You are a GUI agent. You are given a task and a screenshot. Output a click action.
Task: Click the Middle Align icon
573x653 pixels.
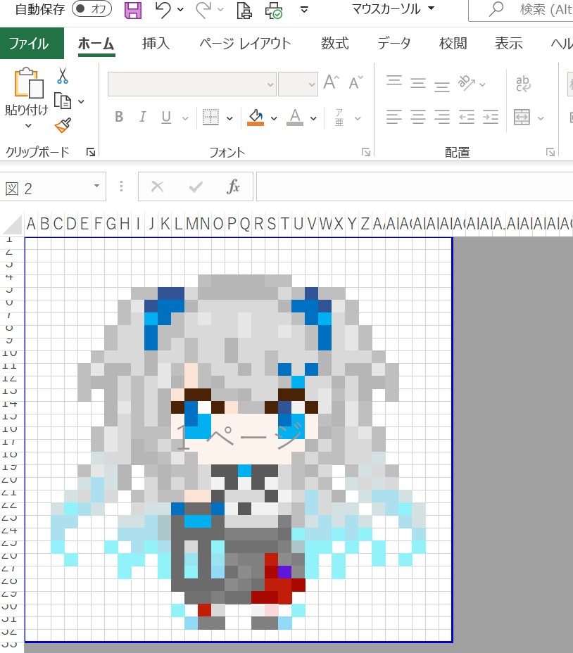(418, 84)
